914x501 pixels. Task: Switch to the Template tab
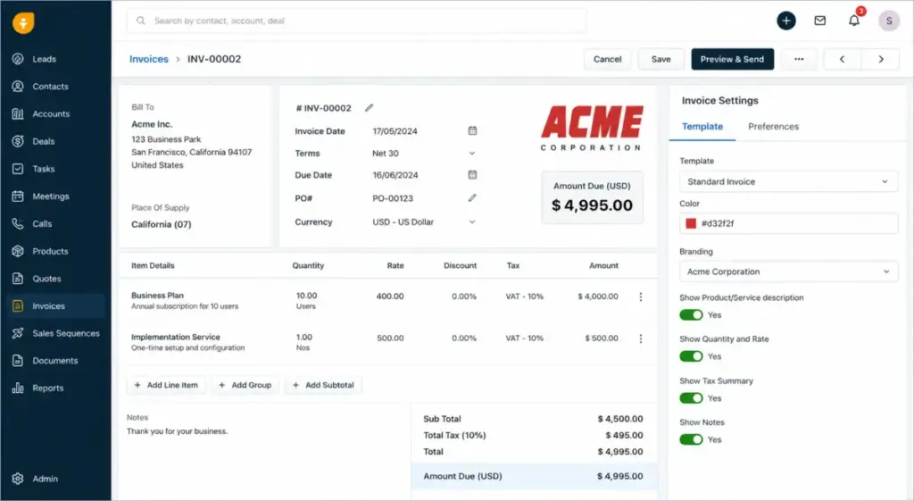pyautogui.click(x=702, y=127)
